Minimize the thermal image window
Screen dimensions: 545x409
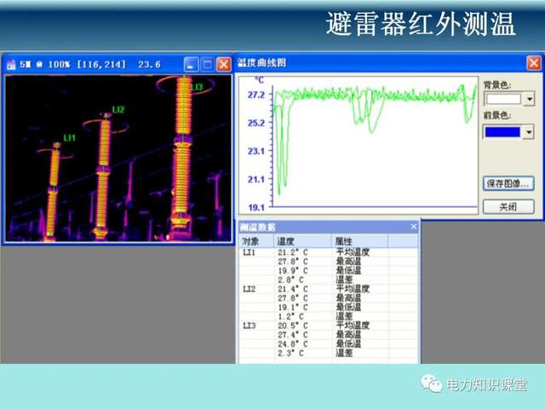(x=191, y=65)
